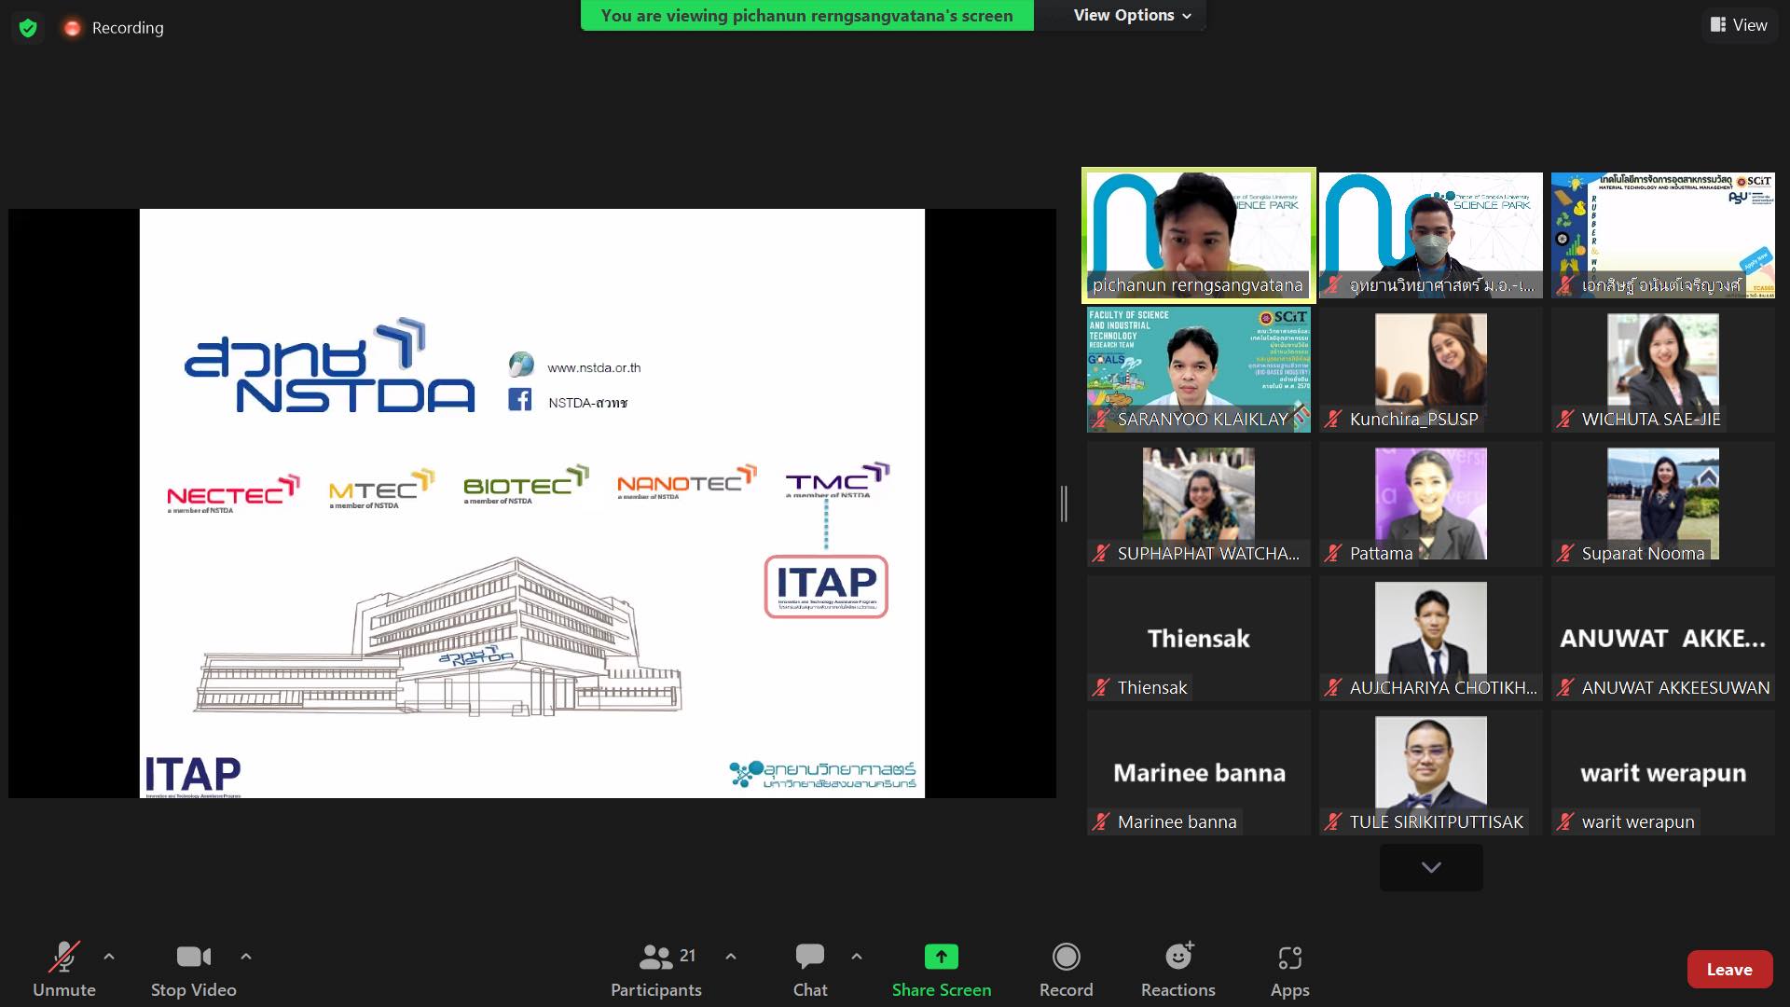Click the NECTEC logo on slide
This screenshot has height=1007, width=1790.
[x=233, y=493]
